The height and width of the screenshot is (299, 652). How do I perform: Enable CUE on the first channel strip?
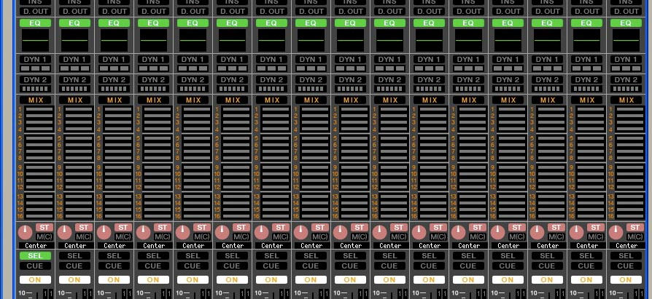[x=35, y=266]
